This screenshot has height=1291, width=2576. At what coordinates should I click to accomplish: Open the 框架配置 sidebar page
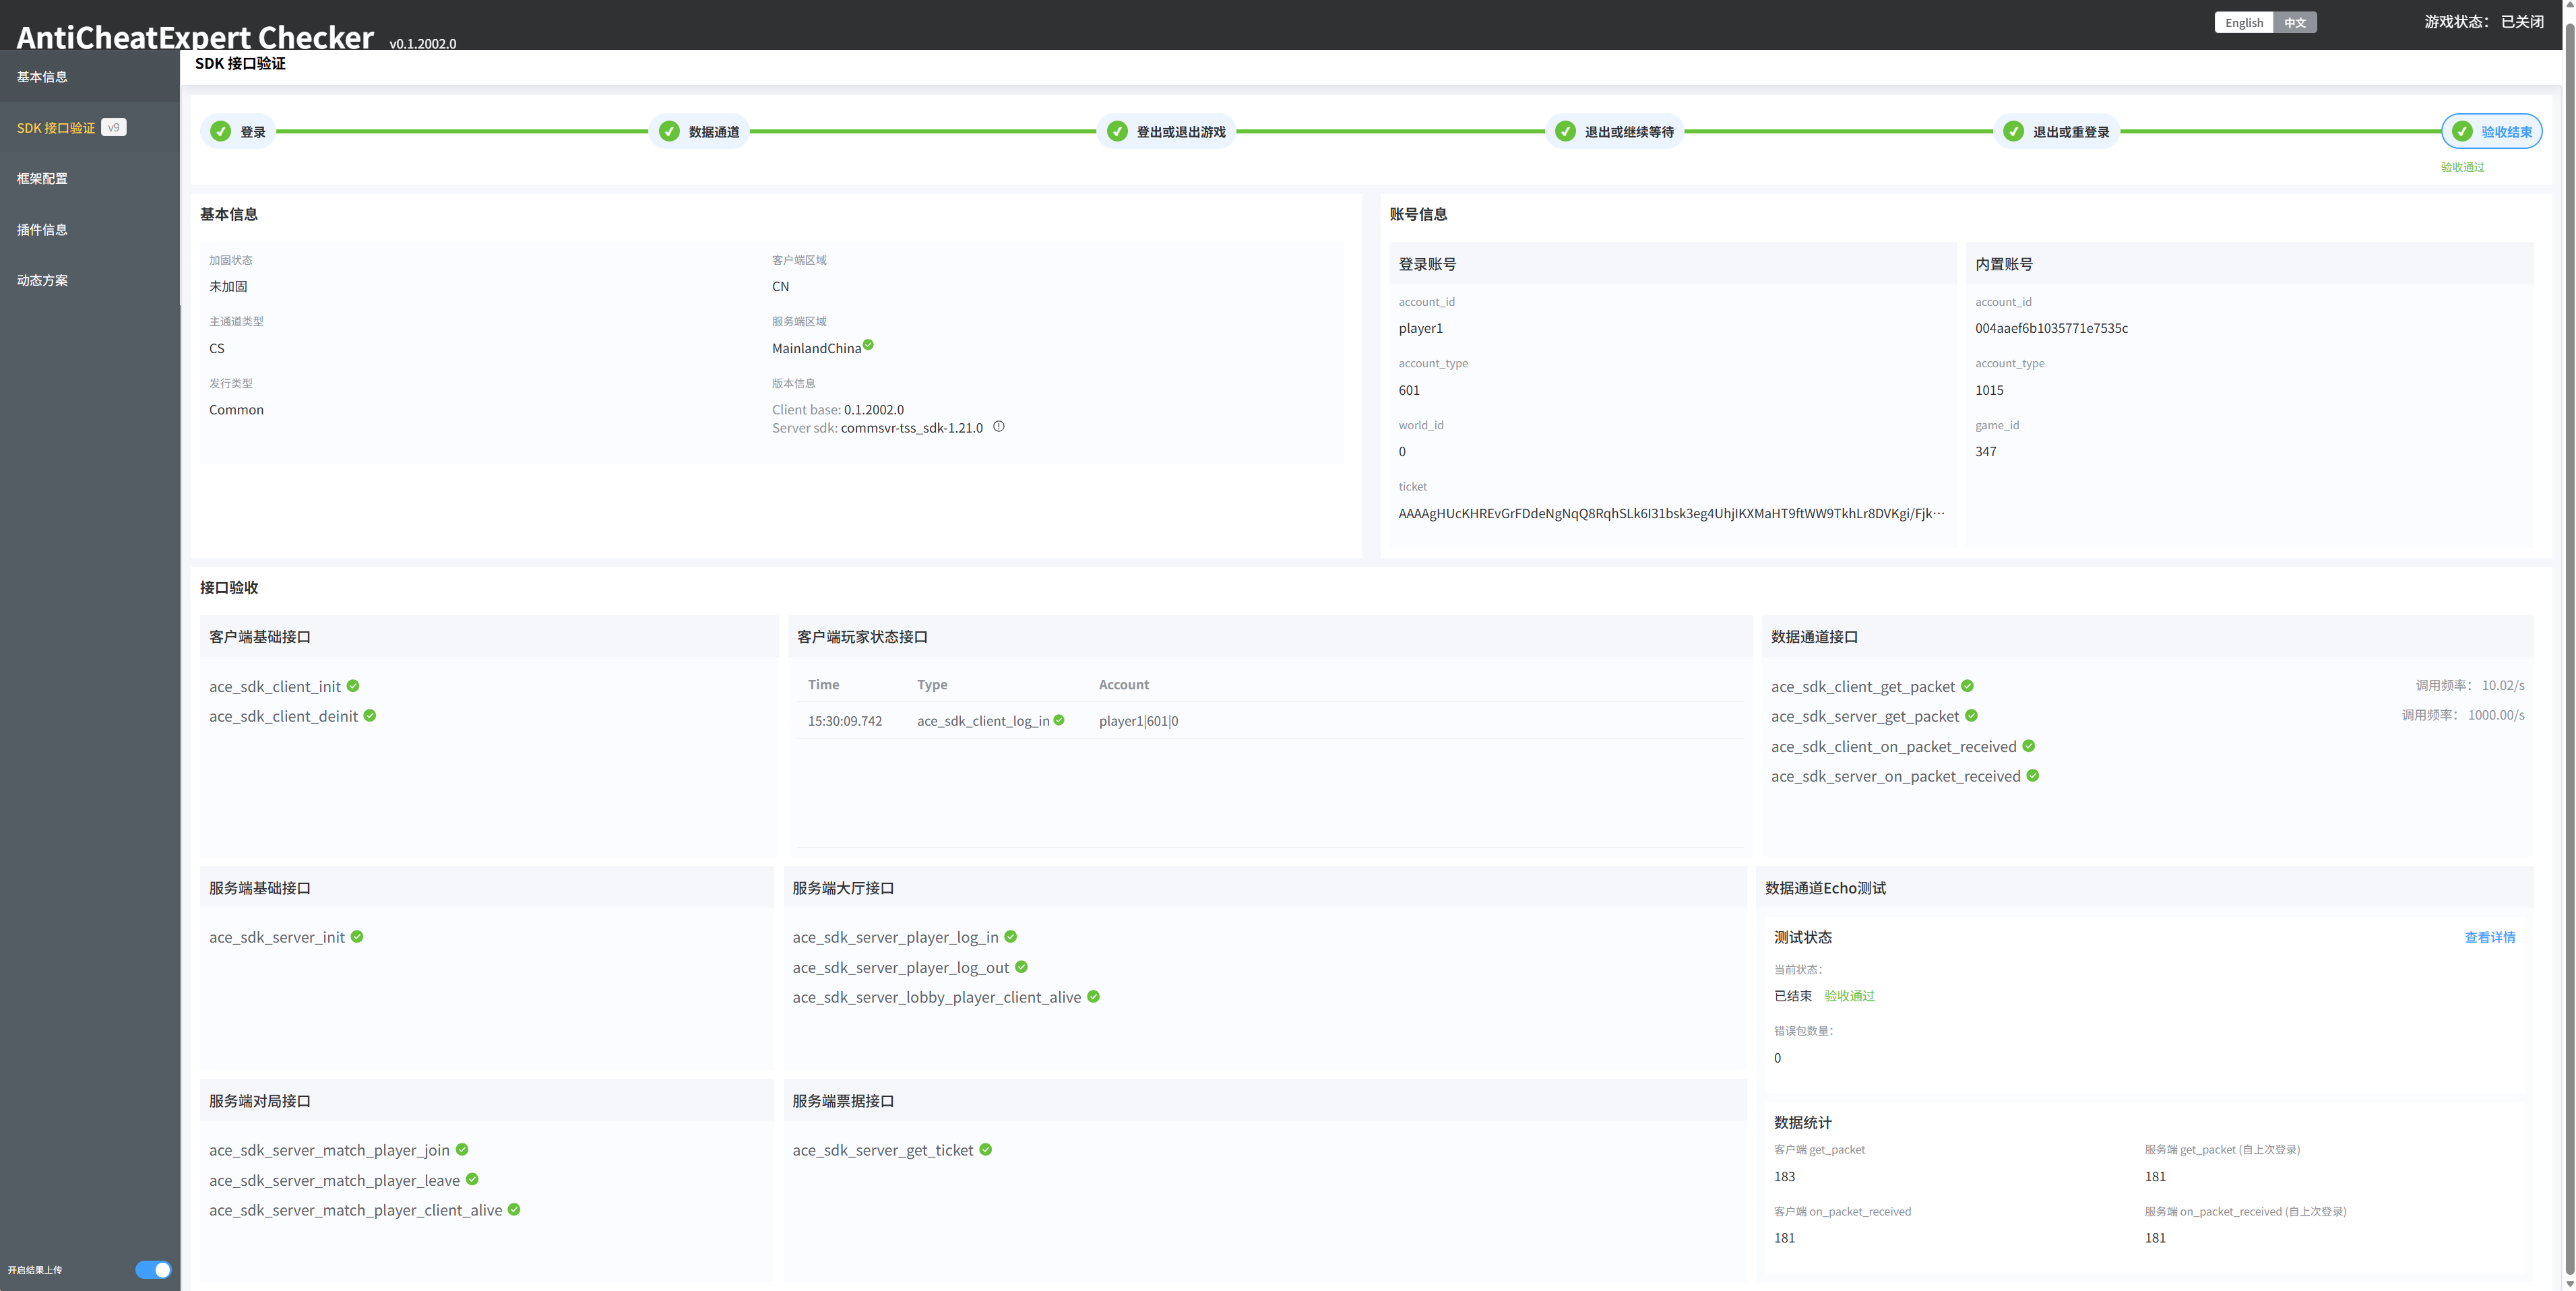[42, 179]
